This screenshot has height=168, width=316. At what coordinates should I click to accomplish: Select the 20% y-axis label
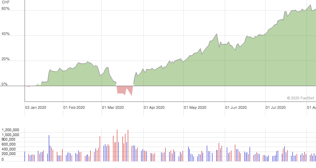point(5,59)
